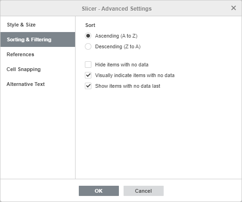
Task: Uncheck Visually indicate items with no data
Action: tap(88, 75)
